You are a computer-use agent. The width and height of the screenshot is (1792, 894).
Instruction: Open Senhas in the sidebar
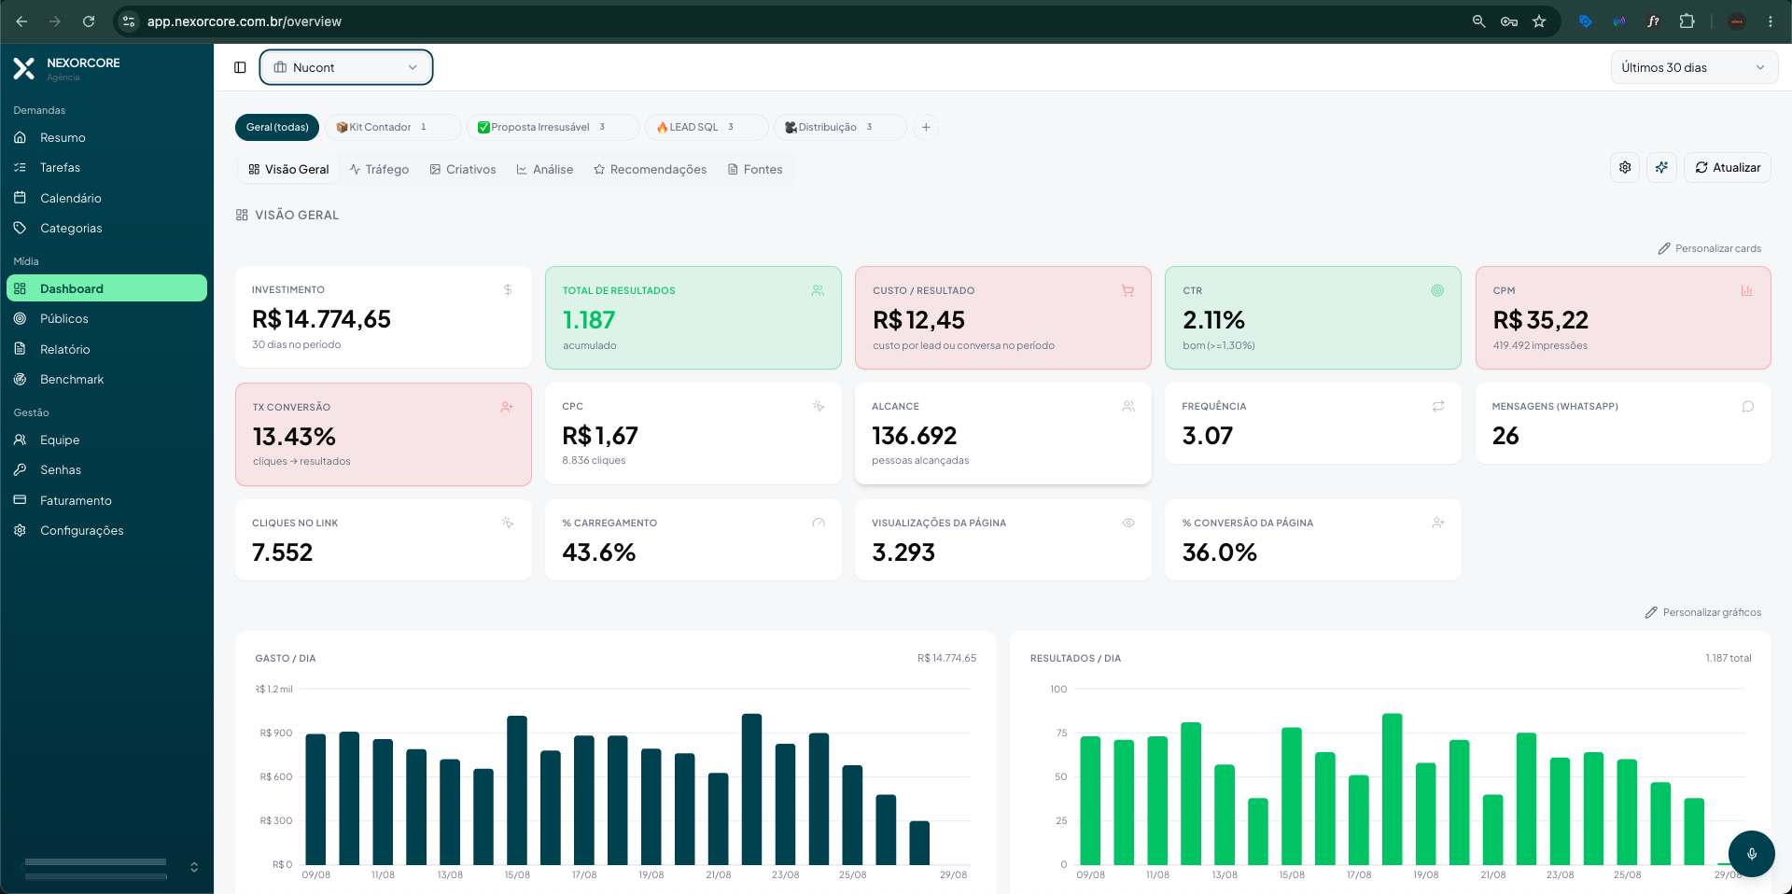pos(106,469)
